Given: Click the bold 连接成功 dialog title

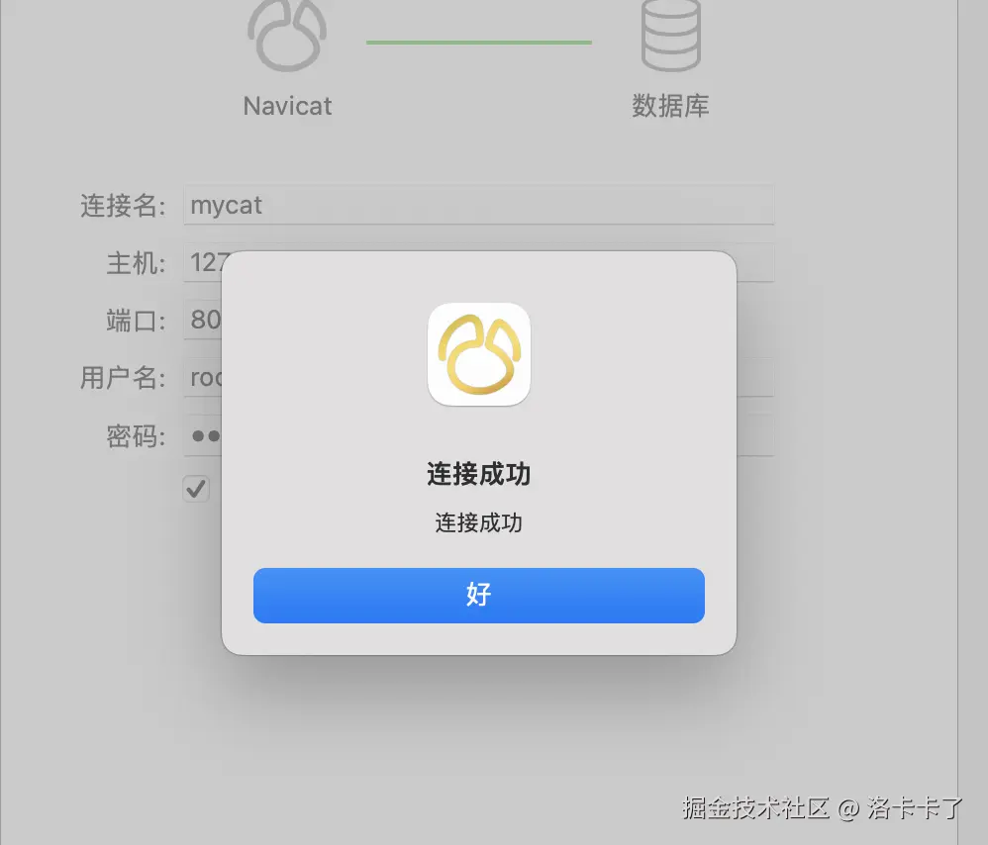Looking at the screenshot, I should click(x=479, y=474).
